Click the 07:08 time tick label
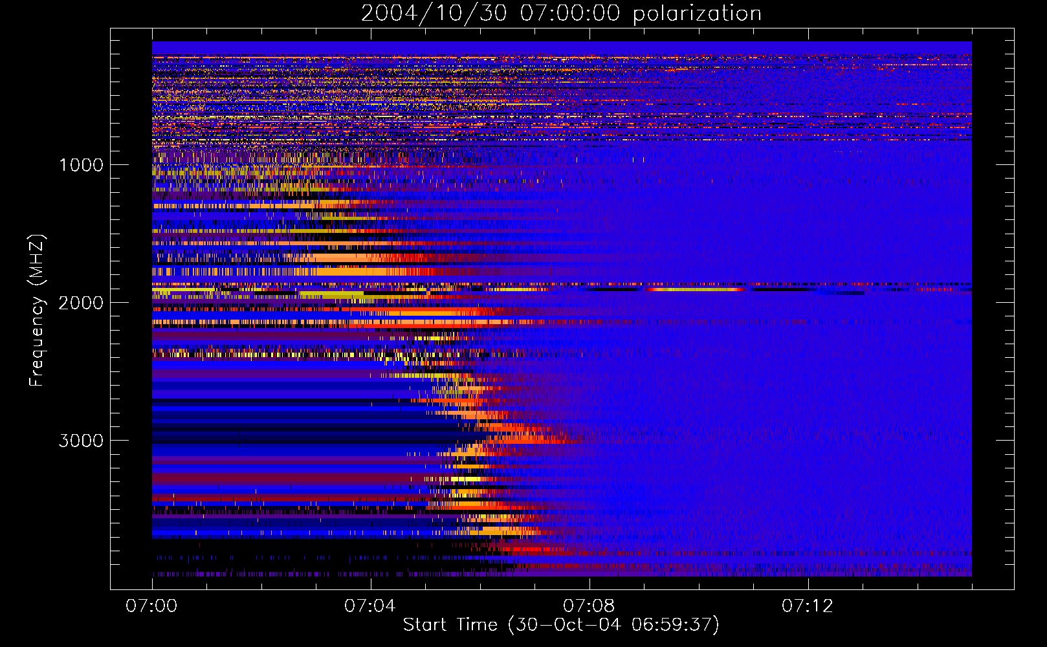1047x647 pixels. [589, 606]
